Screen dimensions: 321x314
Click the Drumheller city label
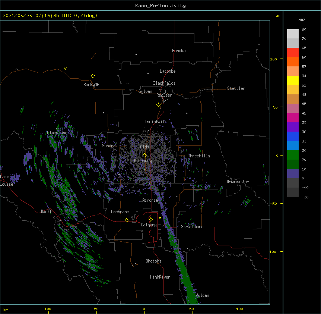pyautogui.click(x=238, y=182)
